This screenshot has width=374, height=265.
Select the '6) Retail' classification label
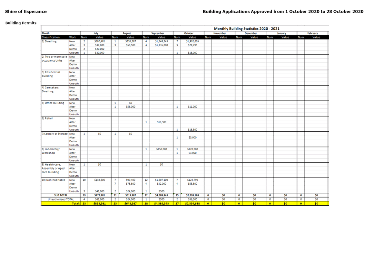click(x=47, y=118)
